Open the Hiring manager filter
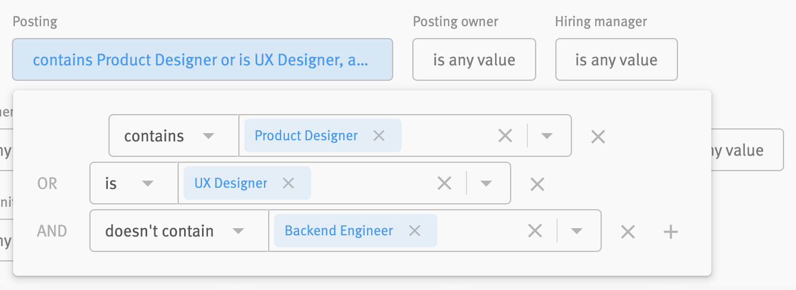796x290 pixels. [616, 59]
